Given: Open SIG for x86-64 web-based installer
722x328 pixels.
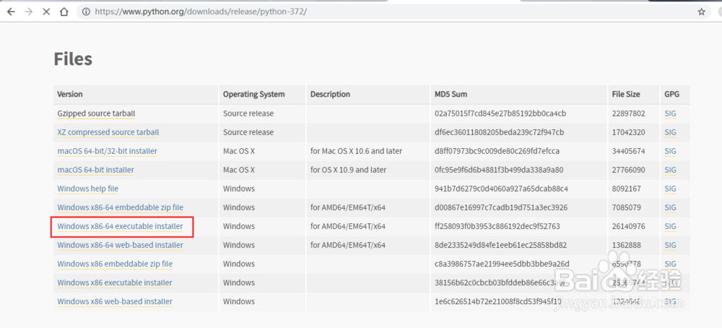Looking at the screenshot, I should tap(671, 245).
